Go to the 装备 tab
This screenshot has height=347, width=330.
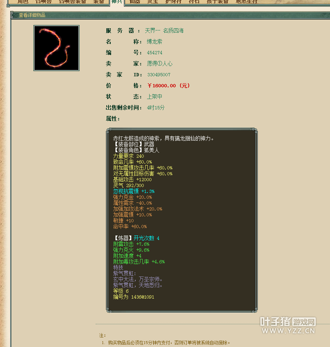click(99, 2)
